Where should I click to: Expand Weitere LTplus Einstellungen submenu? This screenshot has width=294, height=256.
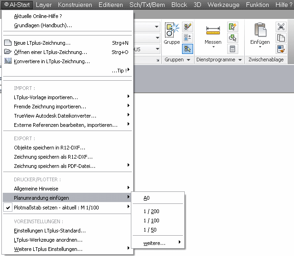click(x=67, y=249)
